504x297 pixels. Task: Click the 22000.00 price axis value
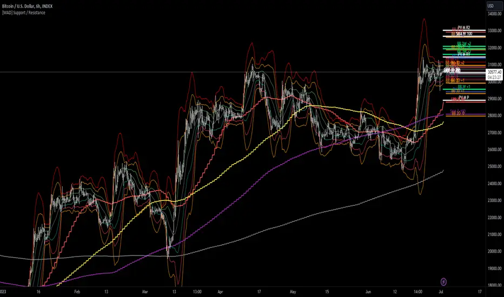coord(494,218)
